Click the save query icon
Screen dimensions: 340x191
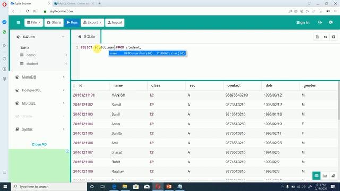click(x=317, y=37)
